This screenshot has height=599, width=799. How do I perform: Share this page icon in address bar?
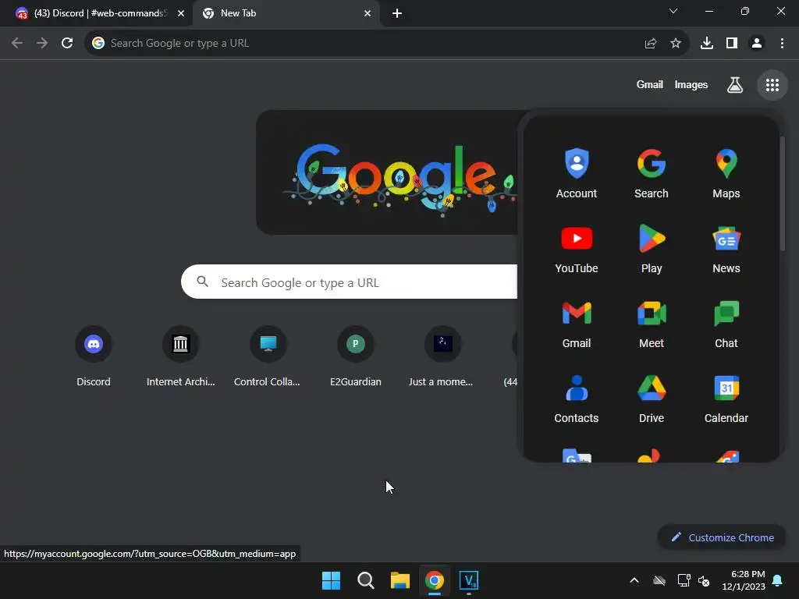[x=651, y=44]
